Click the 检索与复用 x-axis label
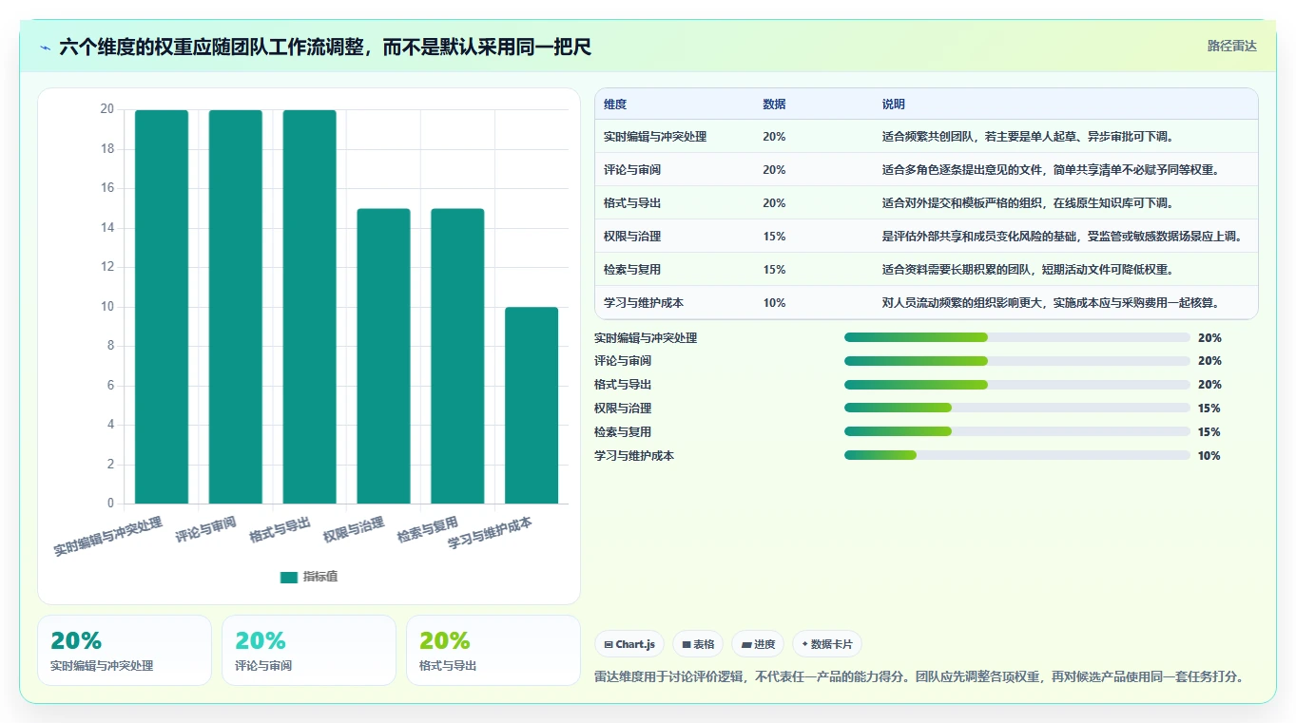Screen dimensions: 1296x723 click(x=428, y=530)
